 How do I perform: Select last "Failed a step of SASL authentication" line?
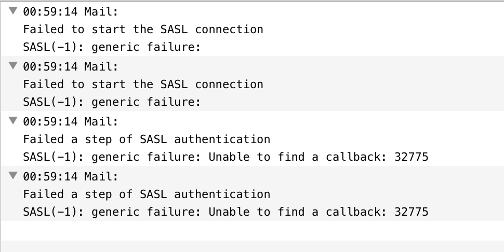pos(147,194)
